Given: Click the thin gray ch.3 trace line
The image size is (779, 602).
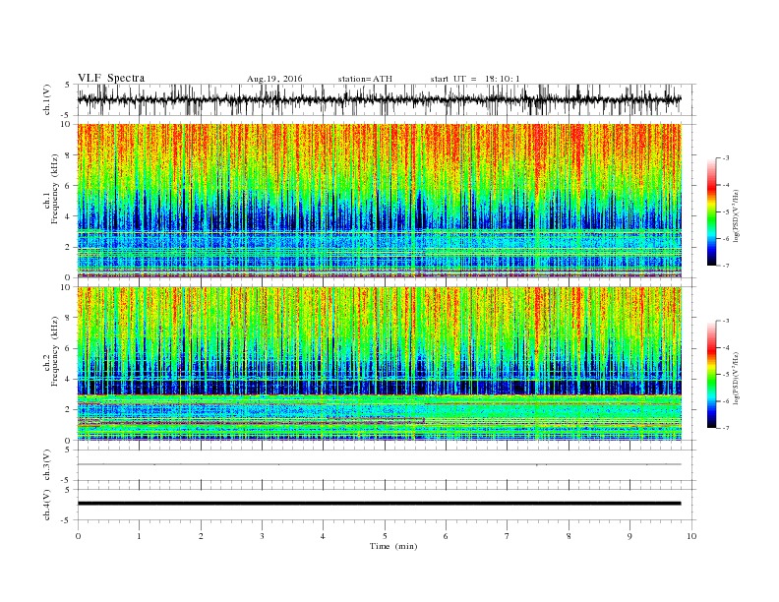Looking at the screenshot, I should coord(379,464).
